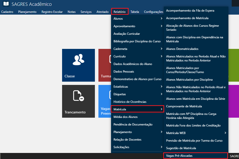Screen dimensions: 239x159
Task: Expand the Aproveitamento submenu arrow
Action: 162,26
